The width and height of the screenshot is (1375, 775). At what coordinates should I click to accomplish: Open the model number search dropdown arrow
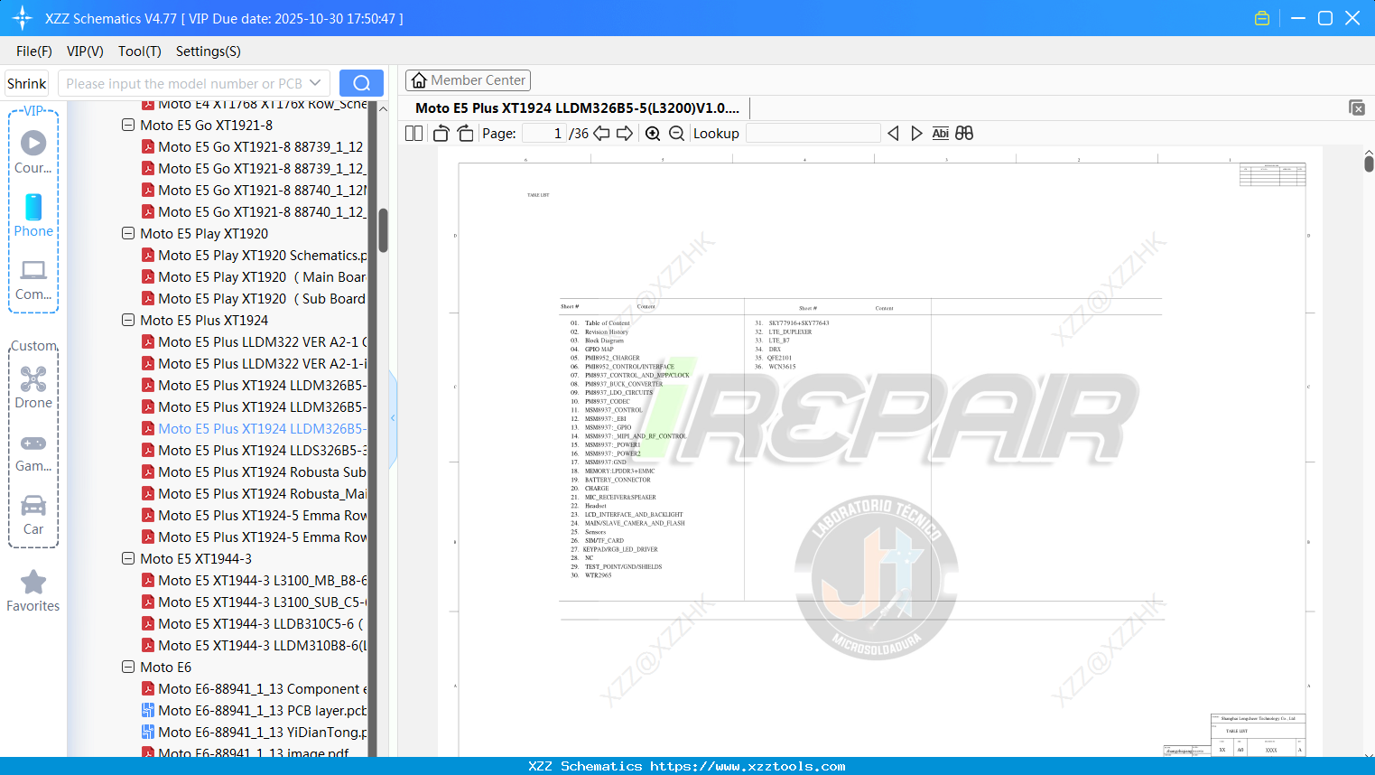coord(315,83)
